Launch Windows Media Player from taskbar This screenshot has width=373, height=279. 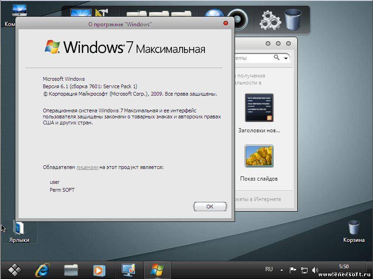[99, 270]
